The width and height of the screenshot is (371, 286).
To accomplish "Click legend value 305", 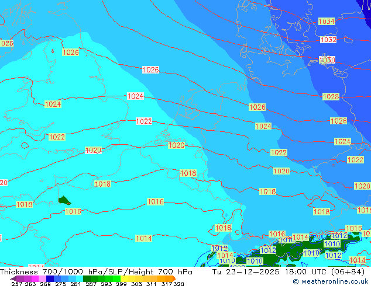I will pyautogui.click(x=136, y=284).
